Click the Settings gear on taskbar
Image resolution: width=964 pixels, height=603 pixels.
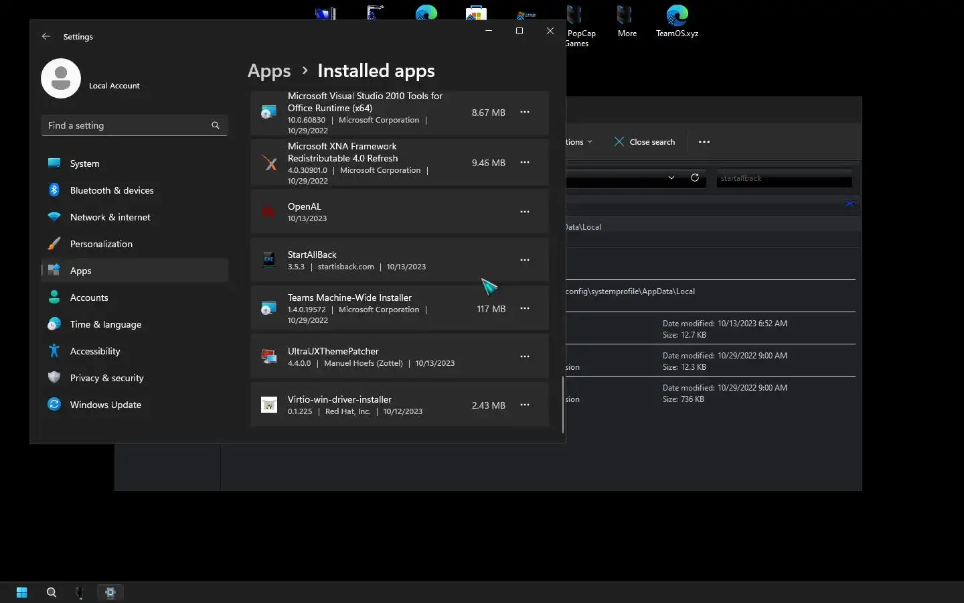click(x=110, y=592)
